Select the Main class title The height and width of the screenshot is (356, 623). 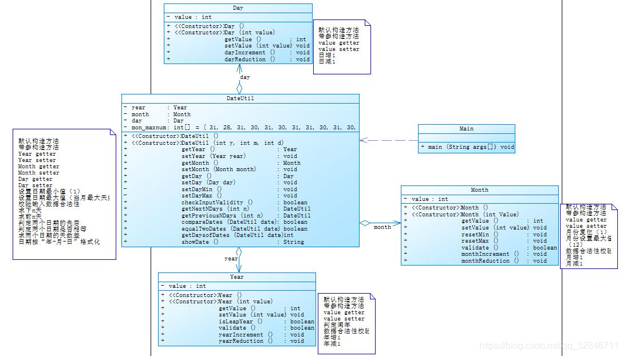[x=467, y=129]
